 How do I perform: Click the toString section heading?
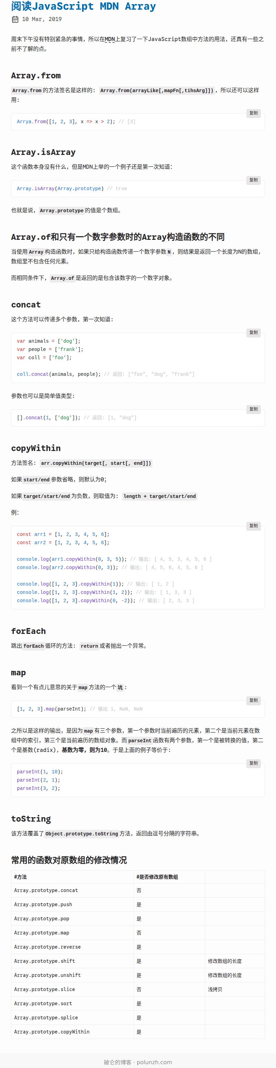(31, 819)
